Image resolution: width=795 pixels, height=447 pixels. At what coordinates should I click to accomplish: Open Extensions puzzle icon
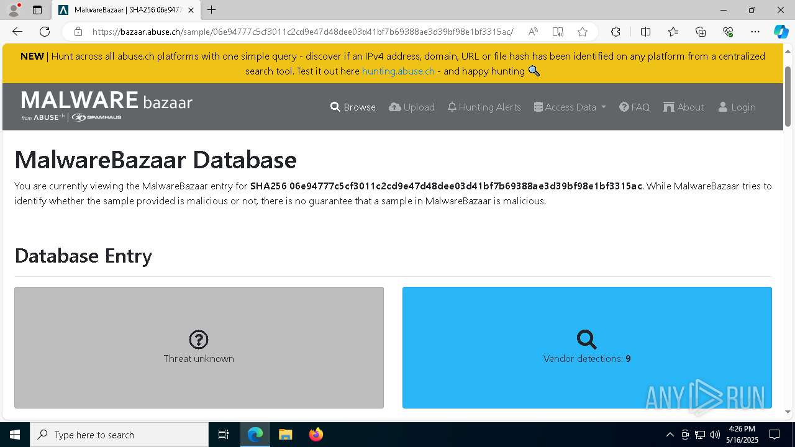coord(616,32)
